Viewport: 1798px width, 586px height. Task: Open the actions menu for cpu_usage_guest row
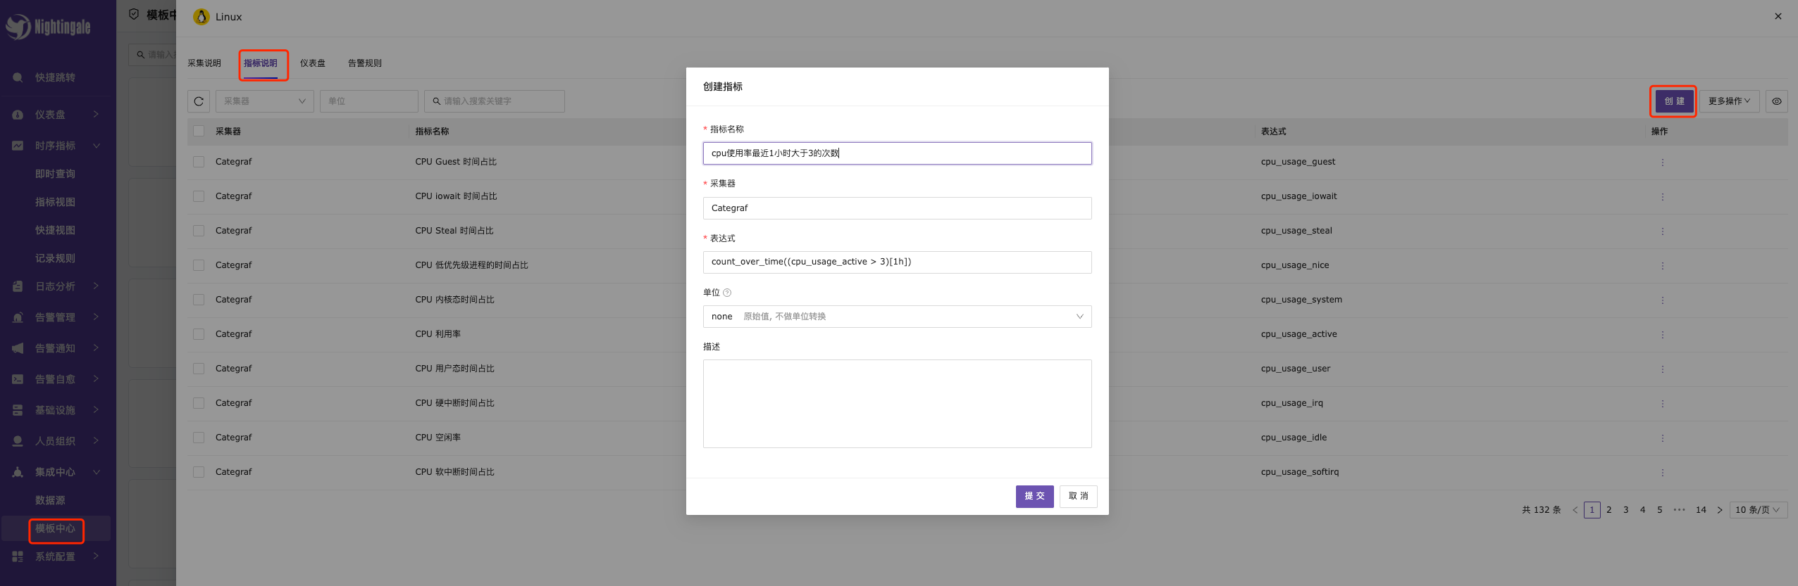tap(1663, 163)
